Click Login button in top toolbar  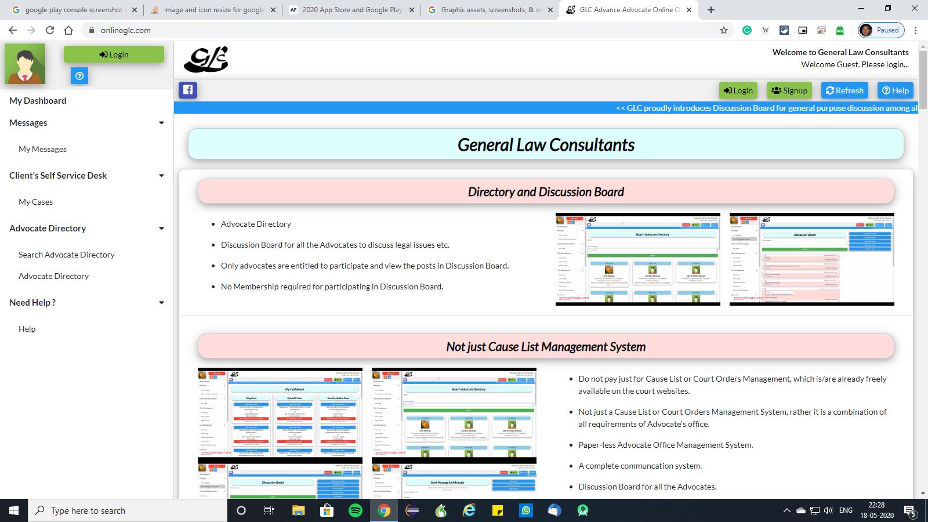tap(738, 90)
